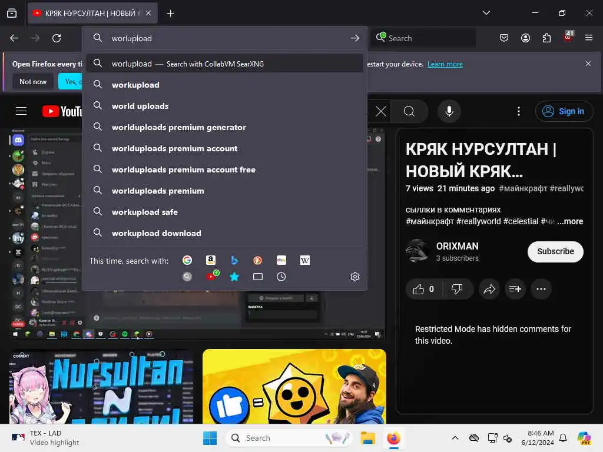The width and height of the screenshot is (603, 452).
Task: Click the Go arrow in the address bar
Action: point(355,38)
